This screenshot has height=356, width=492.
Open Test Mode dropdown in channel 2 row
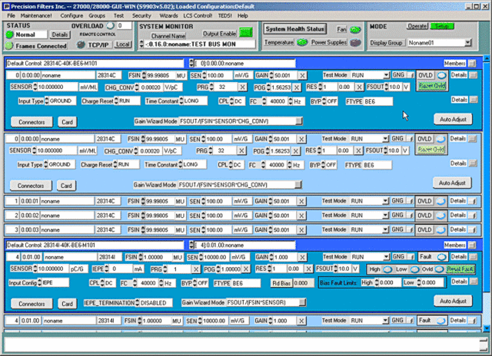[386, 216]
